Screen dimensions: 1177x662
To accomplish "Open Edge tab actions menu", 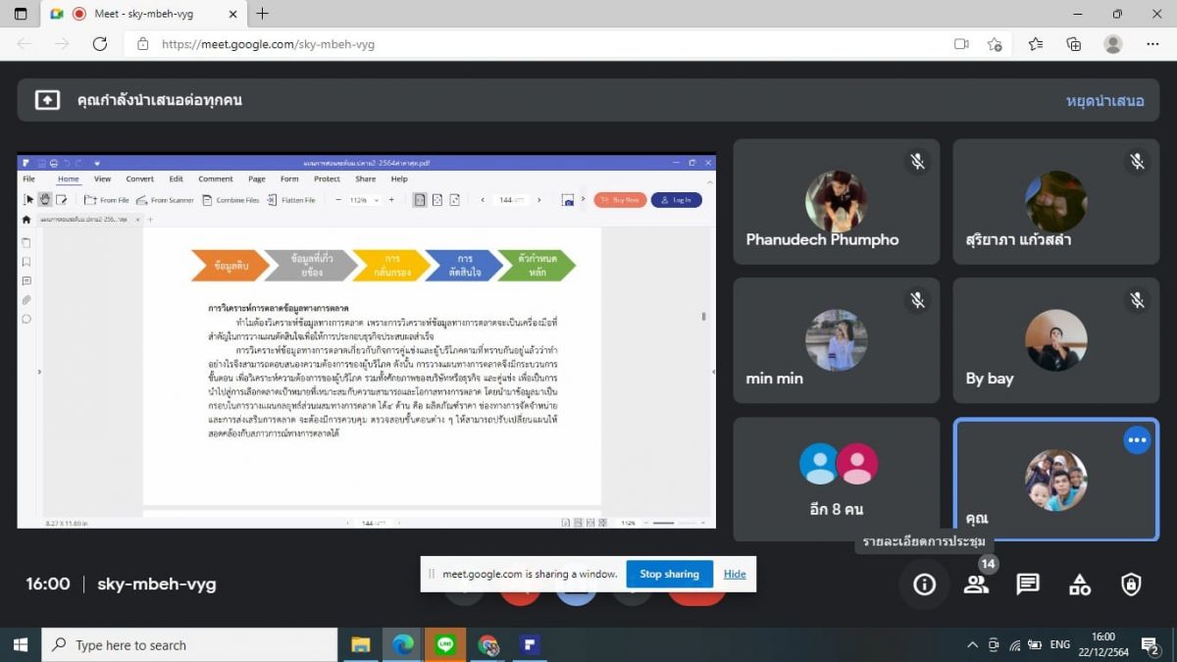I will (21, 14).
